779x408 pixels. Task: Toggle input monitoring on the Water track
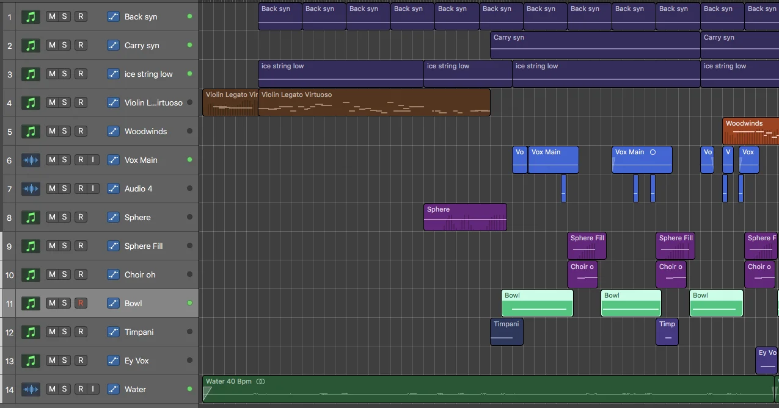[93, 389]
